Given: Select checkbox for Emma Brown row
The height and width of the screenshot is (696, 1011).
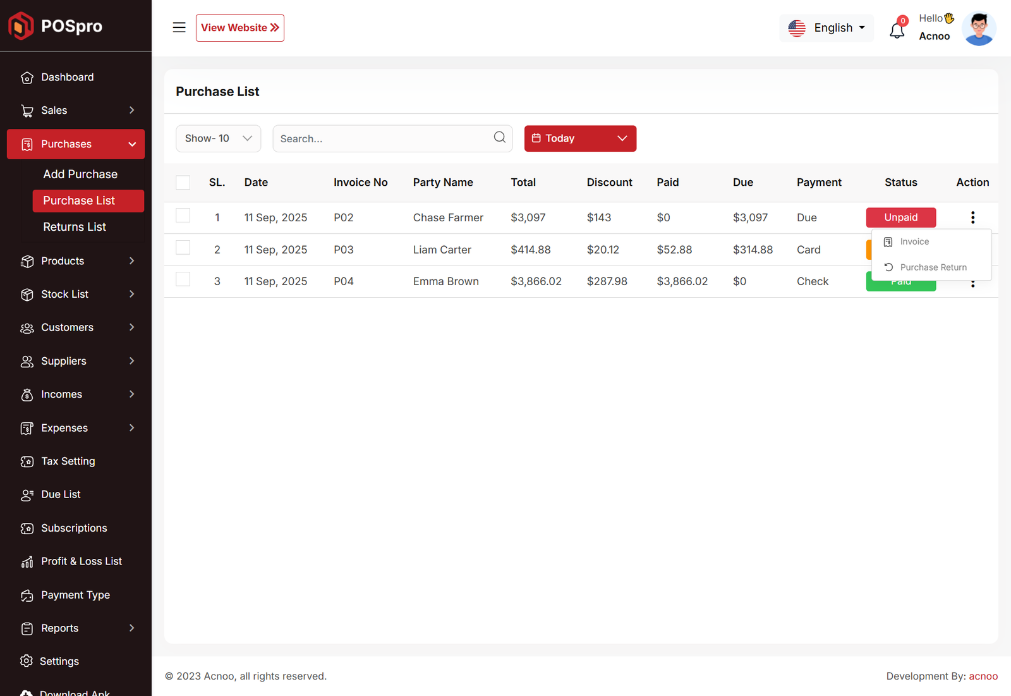Looking at the screenshot, I should tap(183, 279).
